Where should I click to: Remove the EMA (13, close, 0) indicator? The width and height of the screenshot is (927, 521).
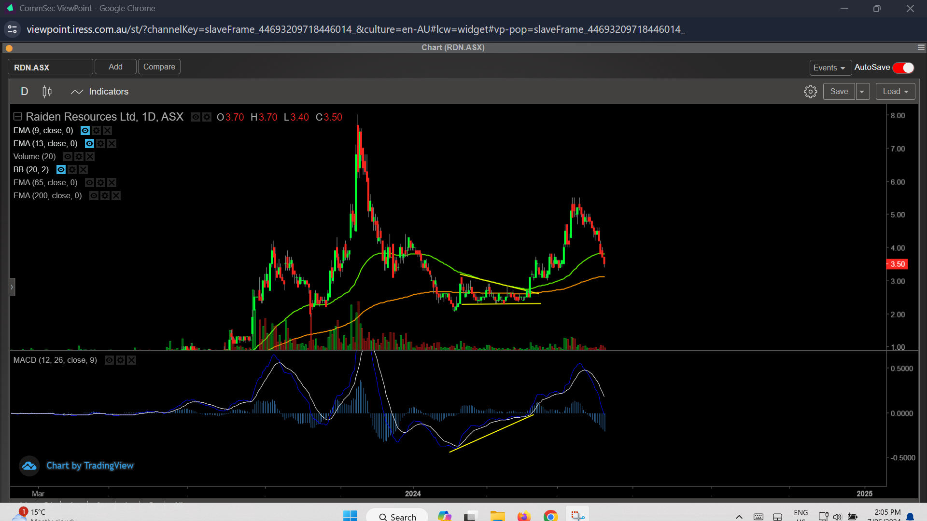[112, 143]
